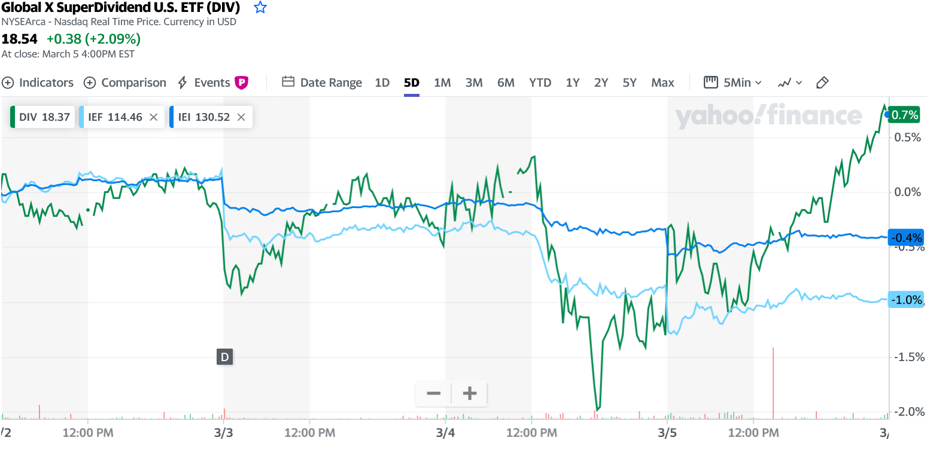Click the Comparison plus-circle icon
This screenshot has height=461, width=927.
tap(90, 83)
